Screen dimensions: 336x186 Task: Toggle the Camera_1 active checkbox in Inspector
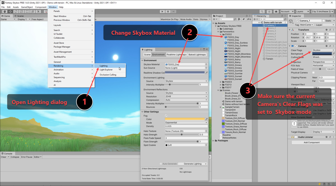[x=297, y=21]
